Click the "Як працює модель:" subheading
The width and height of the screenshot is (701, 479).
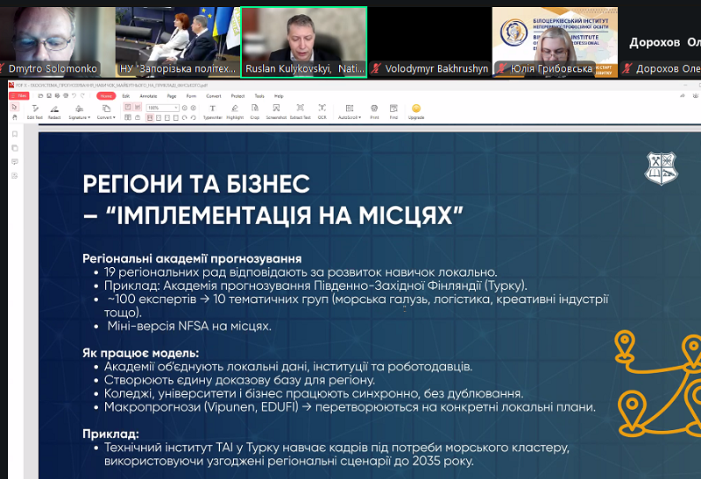(x=141, y=353)
